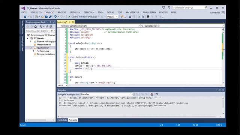The width and height of the screenshot is (240, 135).
Task: Click the Open File folder icon
Action: [42, 16]
